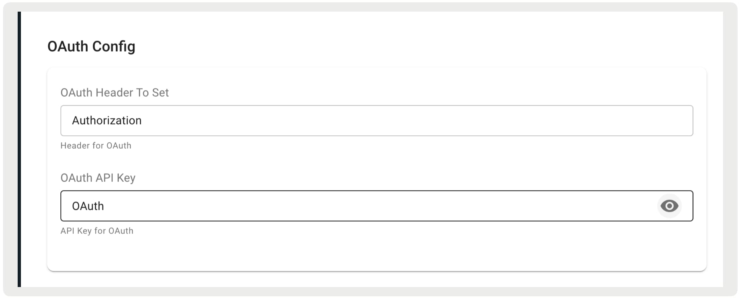Place cursor on the "Authorization" text value

click(107, 121)
